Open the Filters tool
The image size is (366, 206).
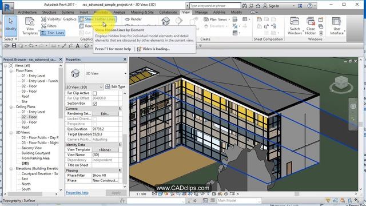(49, 26)
